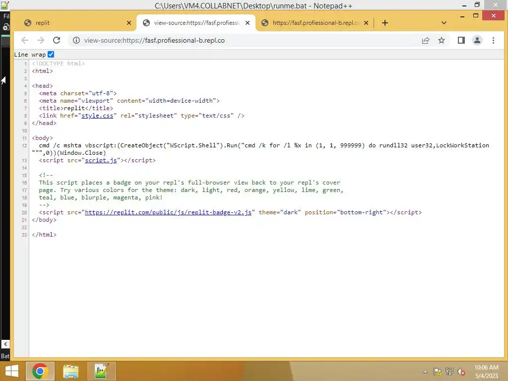Viewport: 508px width, 381px height.
Task: Close the https://fasf.profiessional-b tab
Action: click(366, 23)
